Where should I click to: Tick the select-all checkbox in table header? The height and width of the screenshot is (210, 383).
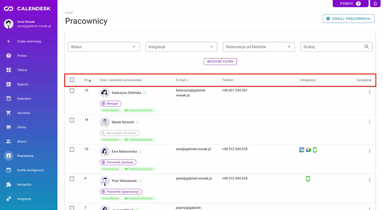[72, 80]
